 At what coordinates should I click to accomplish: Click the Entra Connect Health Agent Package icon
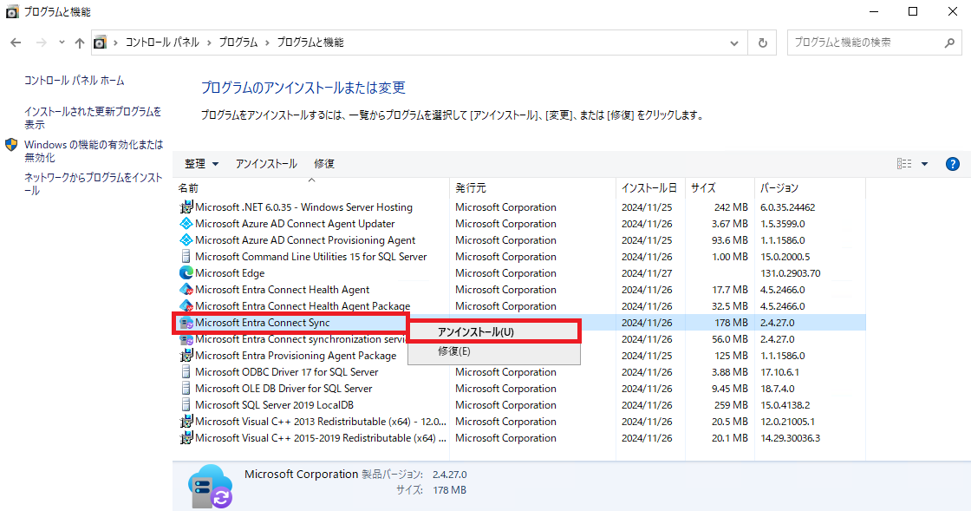coord(186,306)
